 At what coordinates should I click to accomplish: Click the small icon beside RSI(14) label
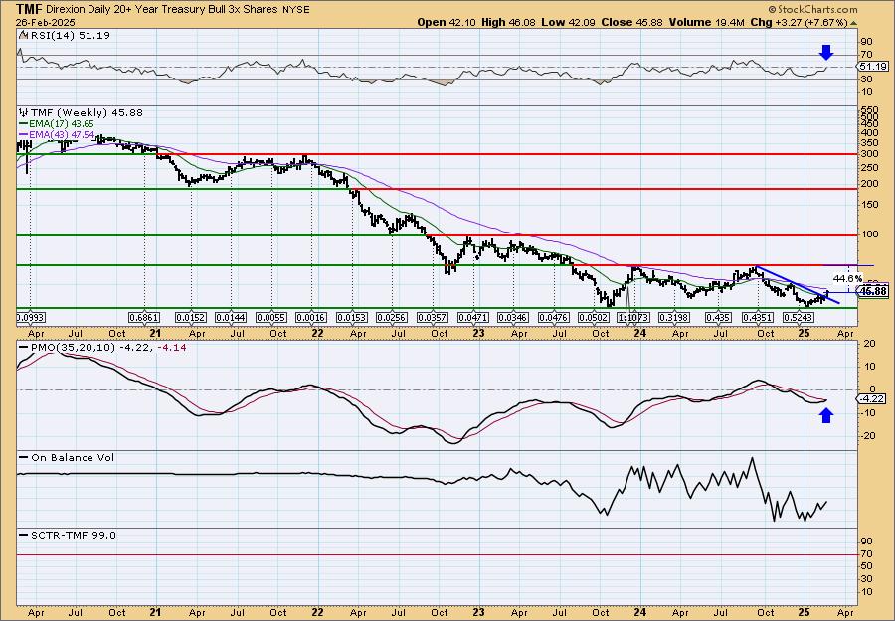point(23,36)
